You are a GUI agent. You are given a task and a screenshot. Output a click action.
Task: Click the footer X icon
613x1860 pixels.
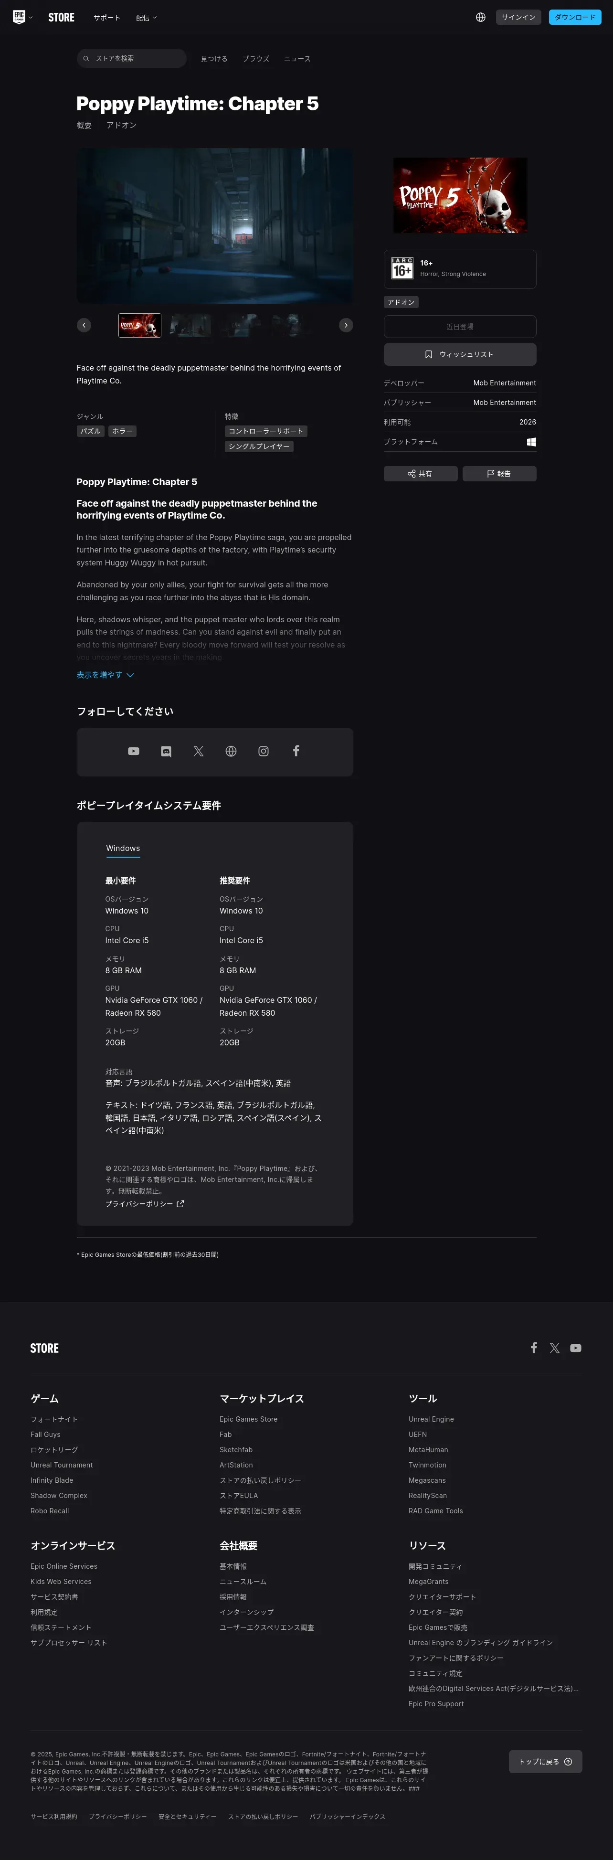[554, 1348]
